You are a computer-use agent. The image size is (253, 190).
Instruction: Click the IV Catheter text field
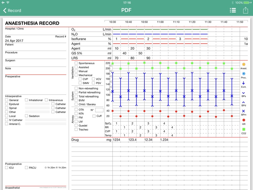click(46, 120)
